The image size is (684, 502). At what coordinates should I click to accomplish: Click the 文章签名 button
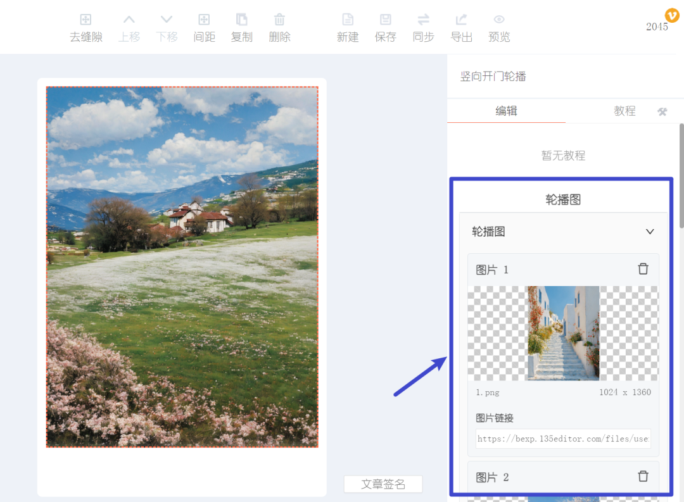383,484
